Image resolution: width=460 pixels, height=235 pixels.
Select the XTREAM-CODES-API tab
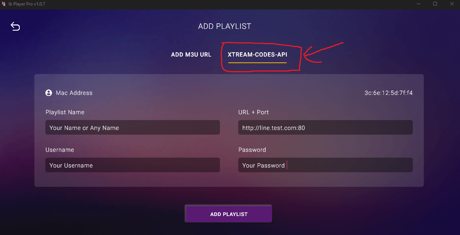[257, 55]
